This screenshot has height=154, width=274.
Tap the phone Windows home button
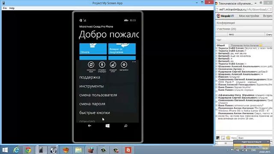tap(107, 126)
